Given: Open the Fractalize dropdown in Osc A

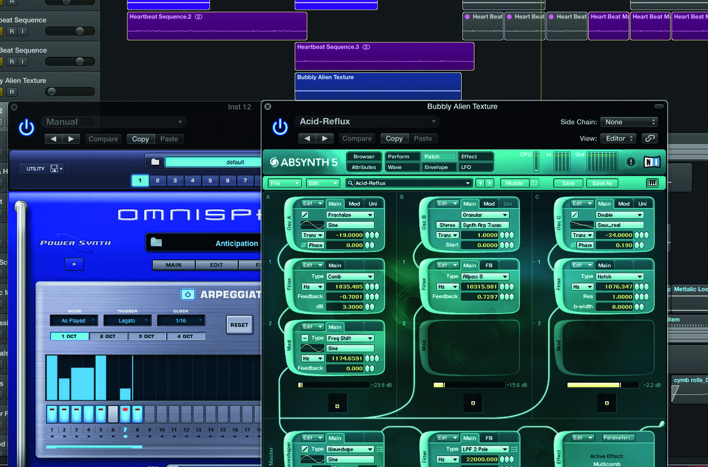Looking at the screenshot, I should tap(350, 215).
